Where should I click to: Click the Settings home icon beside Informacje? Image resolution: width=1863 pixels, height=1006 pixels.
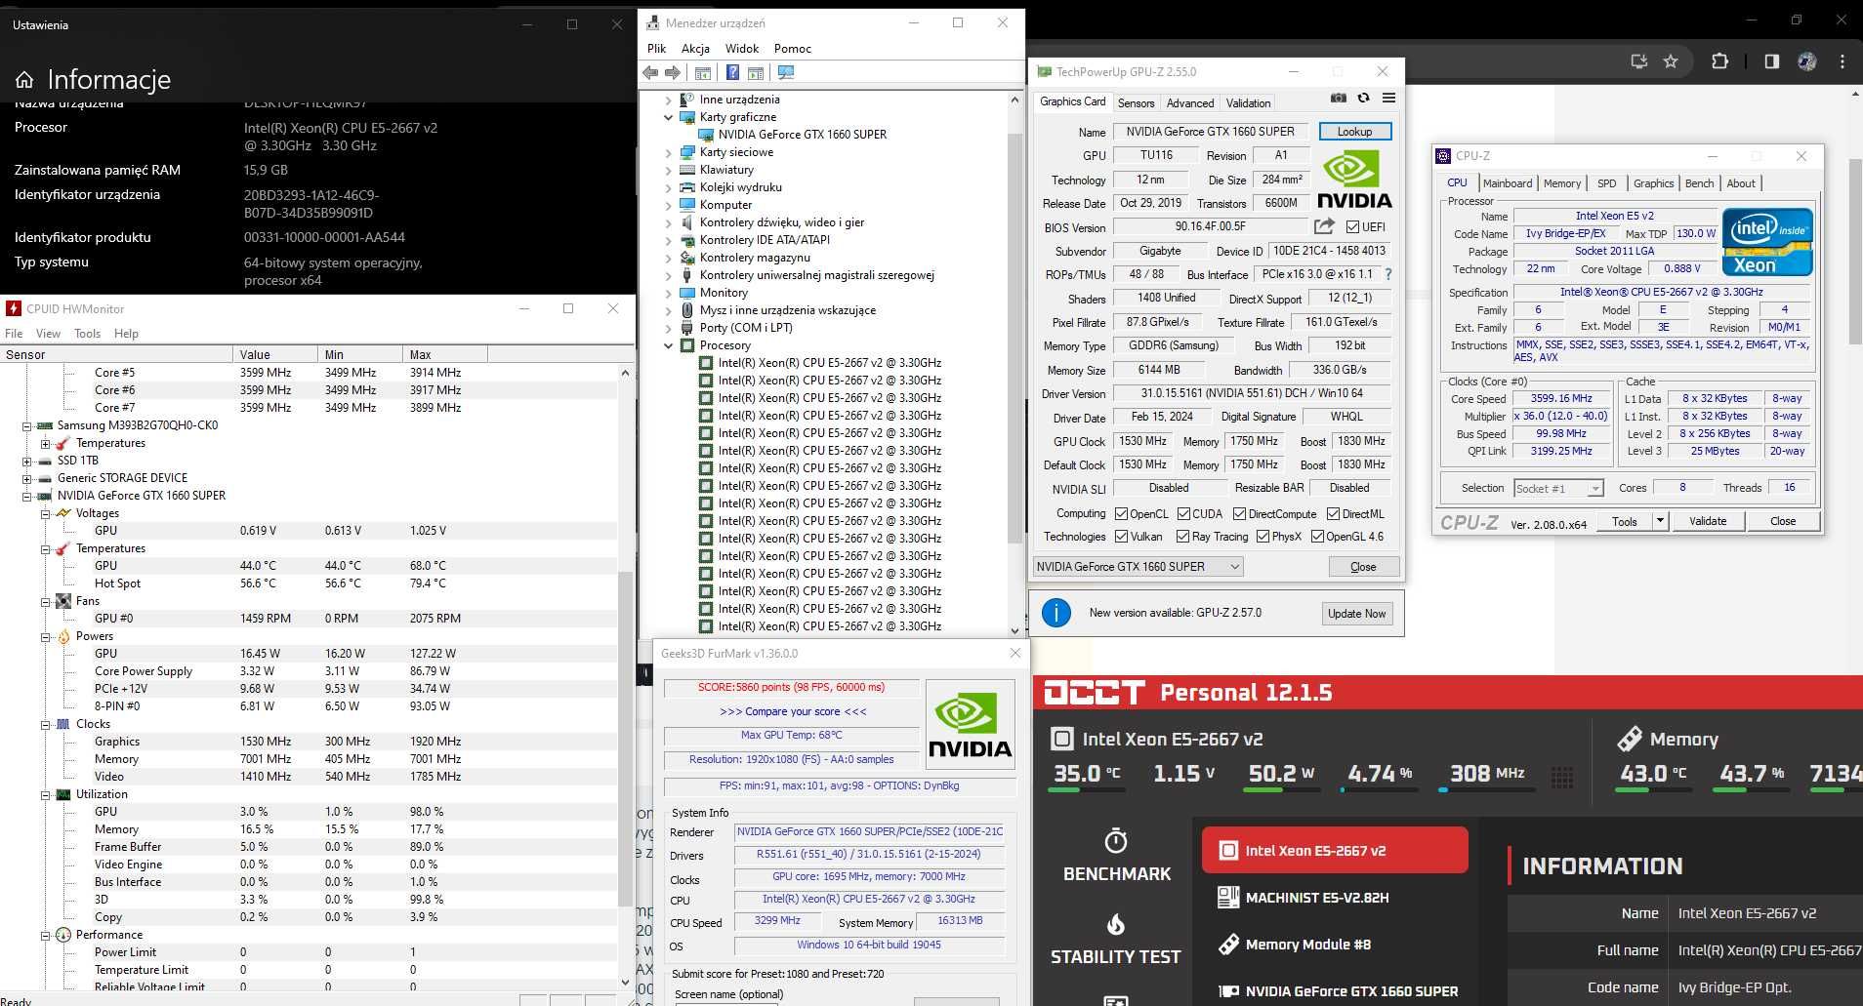(24, 80)
